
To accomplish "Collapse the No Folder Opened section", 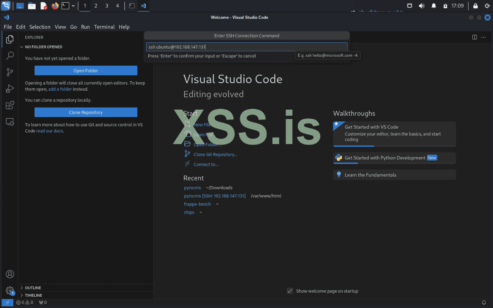I will 43,47.
